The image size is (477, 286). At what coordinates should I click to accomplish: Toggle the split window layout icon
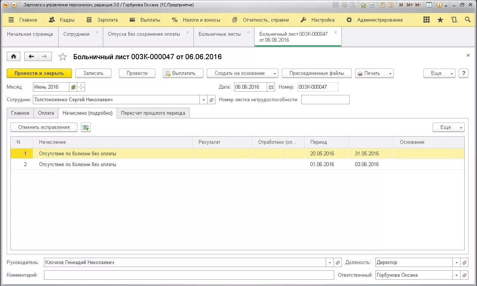pos(429,5)
